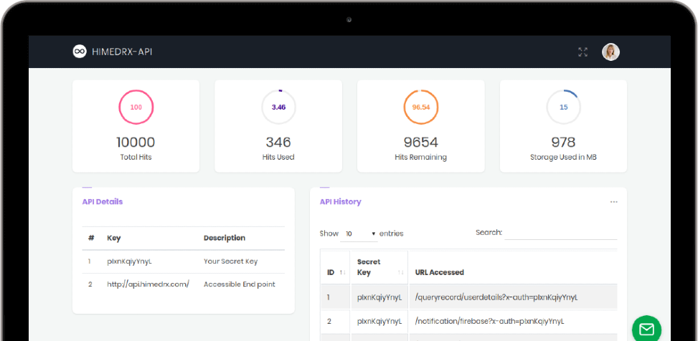Click the HIMEDRX-API brand title
The height and width of the screenshot is (341, 698).
(122, 52)
